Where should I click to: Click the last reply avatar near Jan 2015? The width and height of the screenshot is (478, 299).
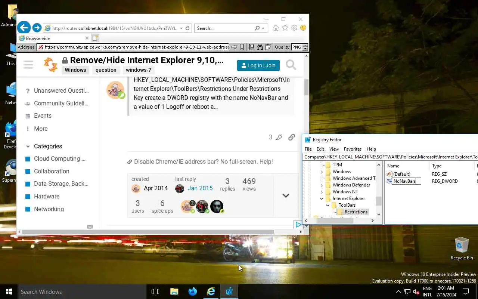(180, 188)
